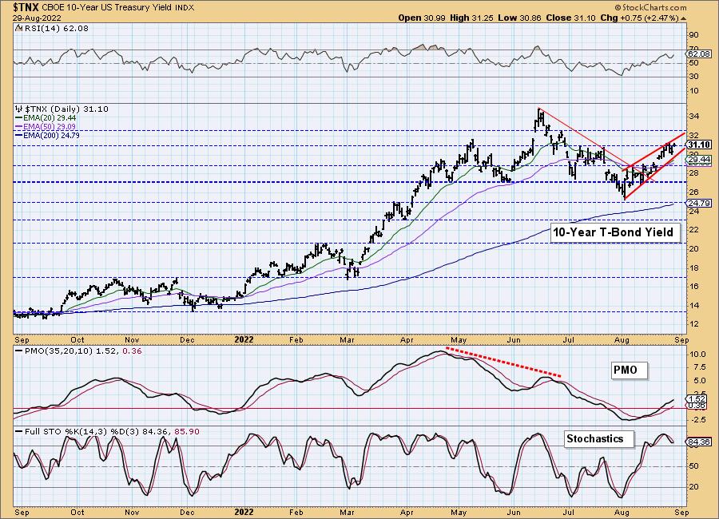Click the $TNX ticker symbol title
Screen dimensions: 719x519
27,7
